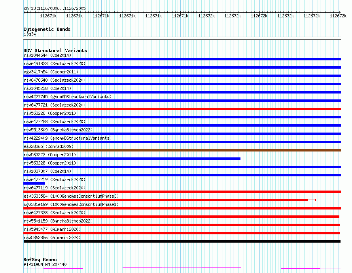Open dgv381e199 (1000GenomesConsortiumPhase1) label

coord(71,204)
